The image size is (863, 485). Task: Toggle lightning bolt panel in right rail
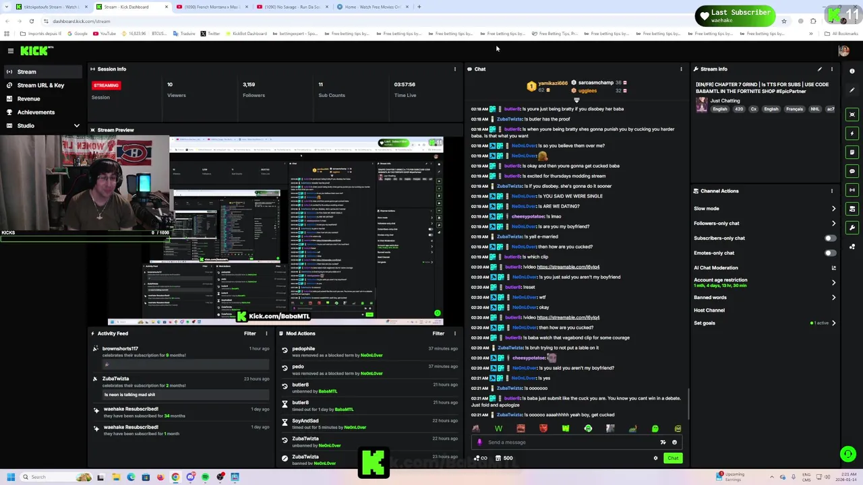click(x=852, y=133)
